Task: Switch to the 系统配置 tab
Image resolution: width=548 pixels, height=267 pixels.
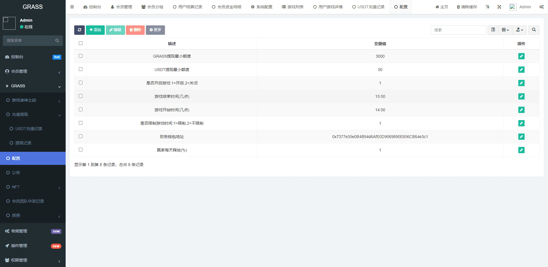Action: (x=262, y=7)
